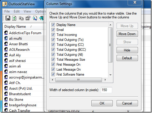152x113 pixels.
Task: Open the Edit menu
Action: (17, 11)
